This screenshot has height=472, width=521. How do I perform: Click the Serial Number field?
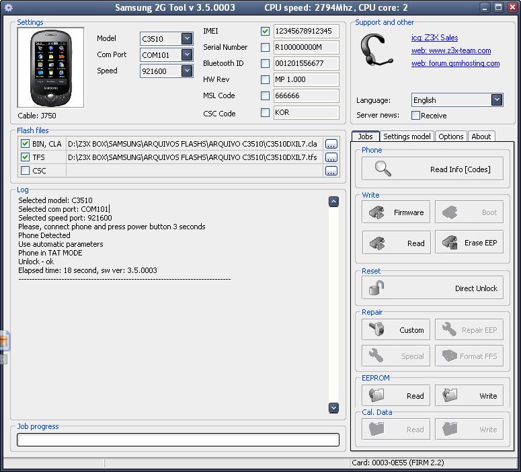click(x=306, y=47)
